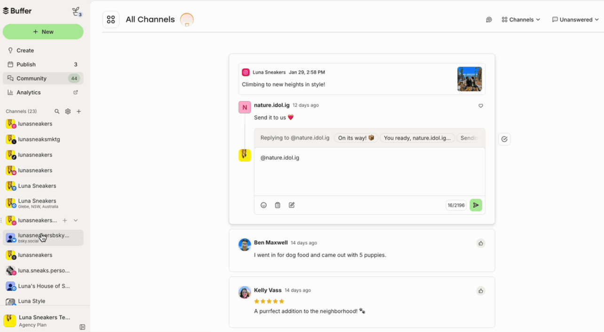Expand chevron beside hovered lunasneakers channel
This screenshot has height=332, width=604.
click(x=76, y=220)
